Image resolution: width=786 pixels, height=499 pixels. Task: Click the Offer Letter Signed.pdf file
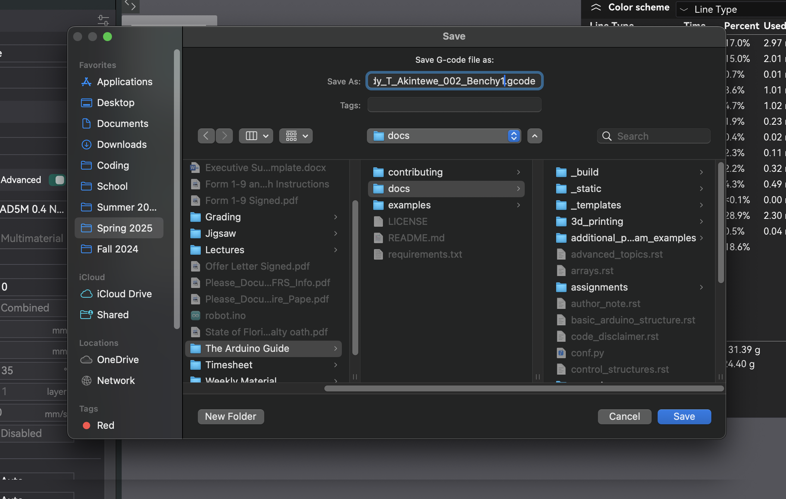tap(263, 266)
